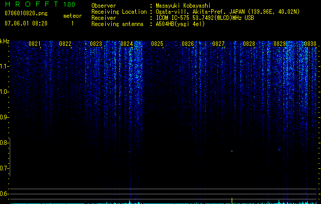Click the 0825 time marker
321x204 pixels.
(x=157, y=44)
